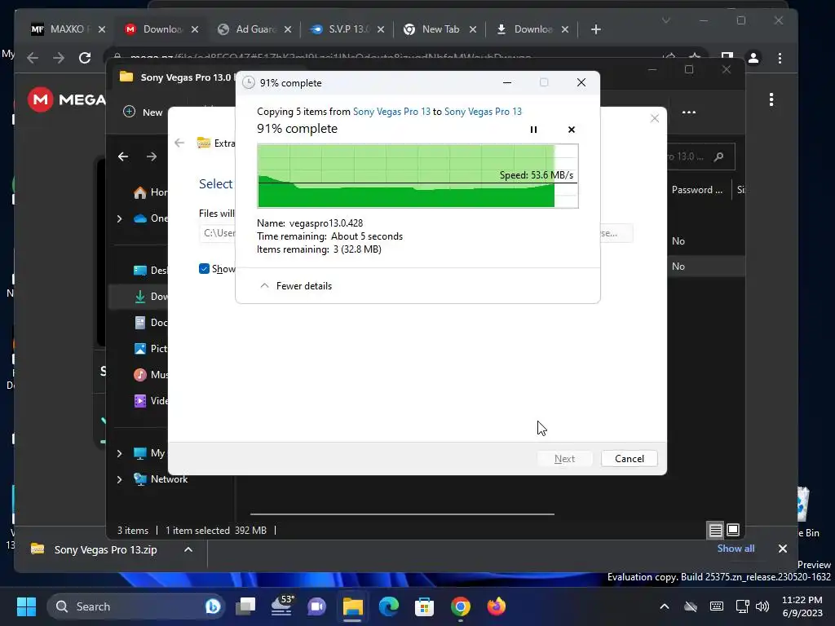Switch to the New Tab tab
835x626 pixels.
click(440, 29)
